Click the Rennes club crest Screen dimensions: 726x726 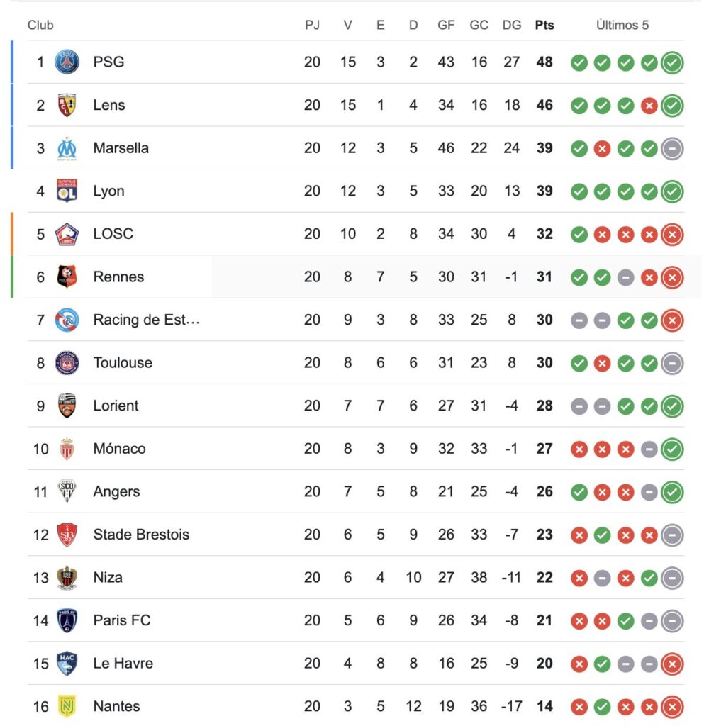pos(67,277)
